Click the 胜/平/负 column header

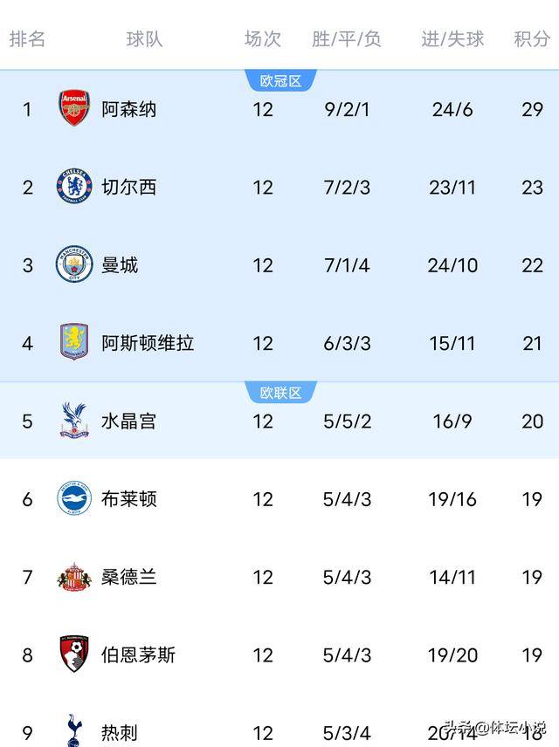coord(348,38)
